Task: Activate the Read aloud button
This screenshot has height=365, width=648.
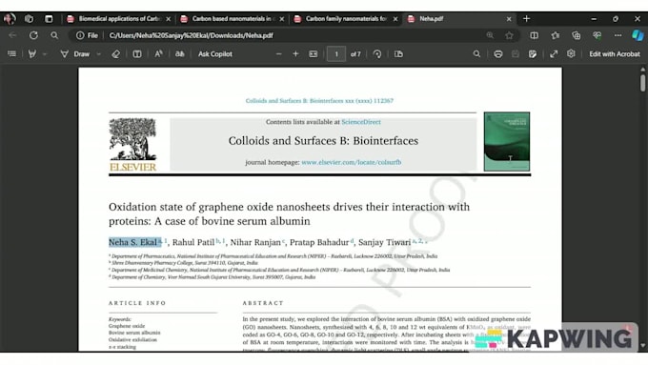Action: pos(158,54)
